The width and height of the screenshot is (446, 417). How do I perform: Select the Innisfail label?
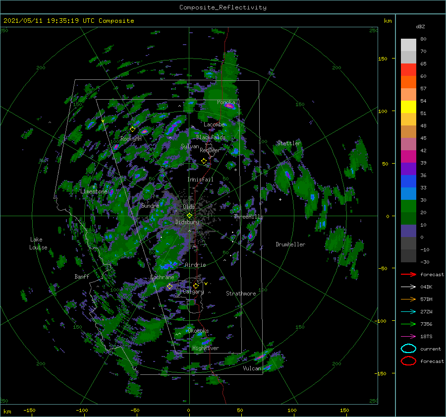[x=200, y=179]
